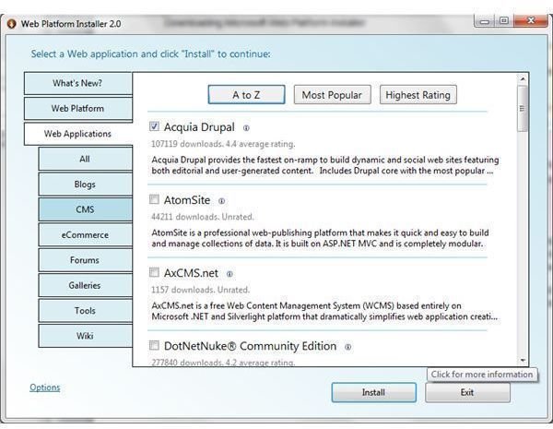
Task: Sort applications A to Z
Action: (246, 95)
